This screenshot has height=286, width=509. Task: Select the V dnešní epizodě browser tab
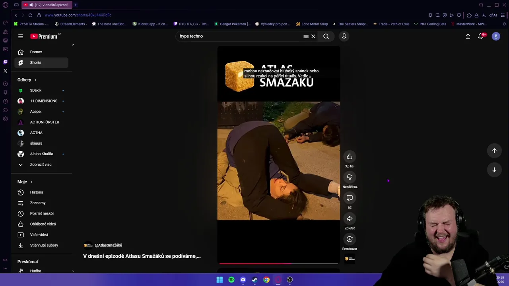[46, 5]
